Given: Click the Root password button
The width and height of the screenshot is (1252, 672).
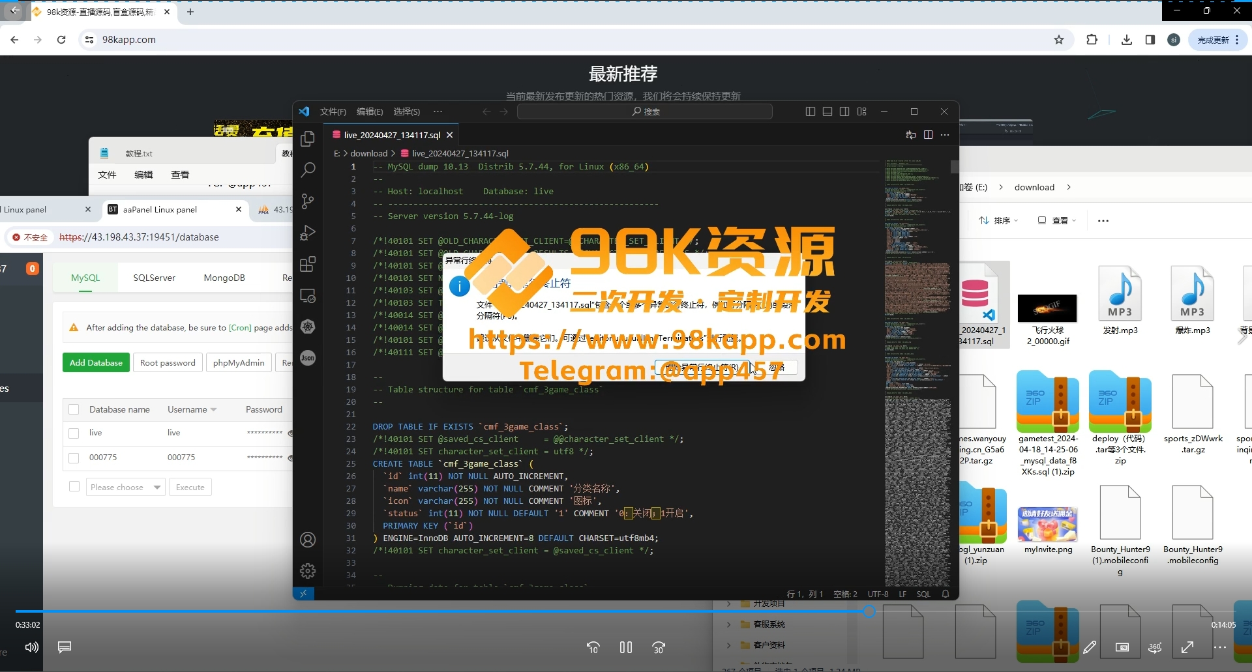Looking at the screenshot, I should (x=168, y=362).
